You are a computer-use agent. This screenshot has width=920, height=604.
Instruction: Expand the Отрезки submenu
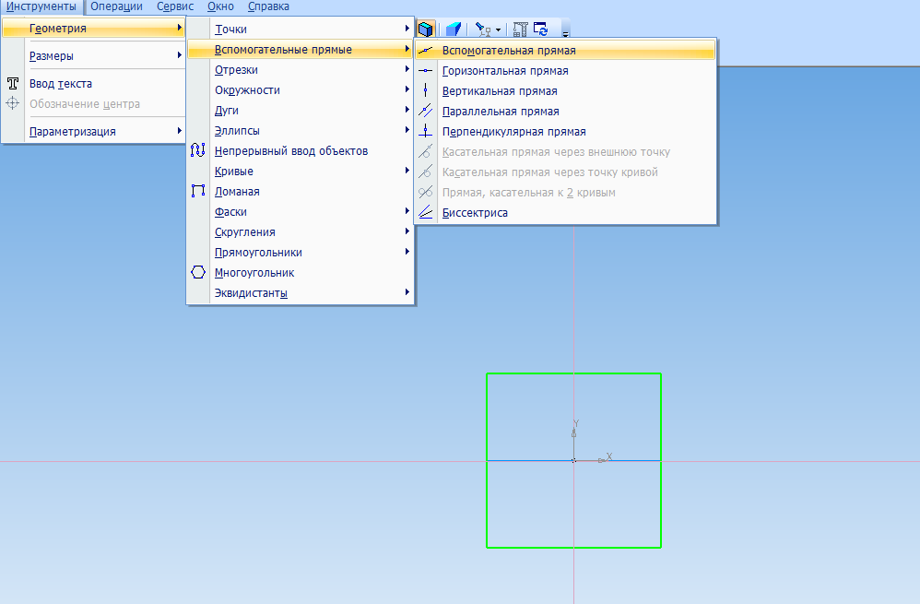tap(301, 70)
